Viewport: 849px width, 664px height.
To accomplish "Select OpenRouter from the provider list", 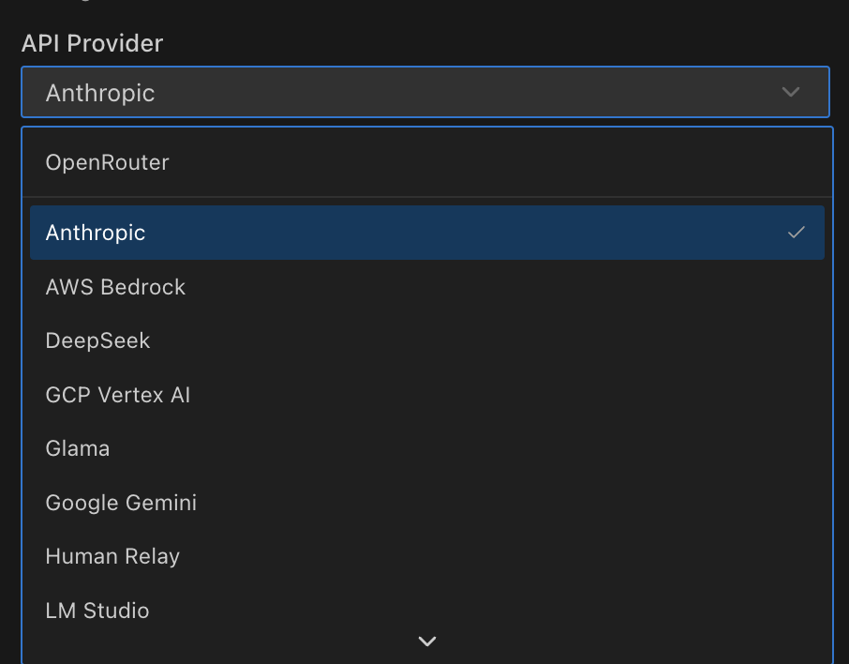I will 107,161.
